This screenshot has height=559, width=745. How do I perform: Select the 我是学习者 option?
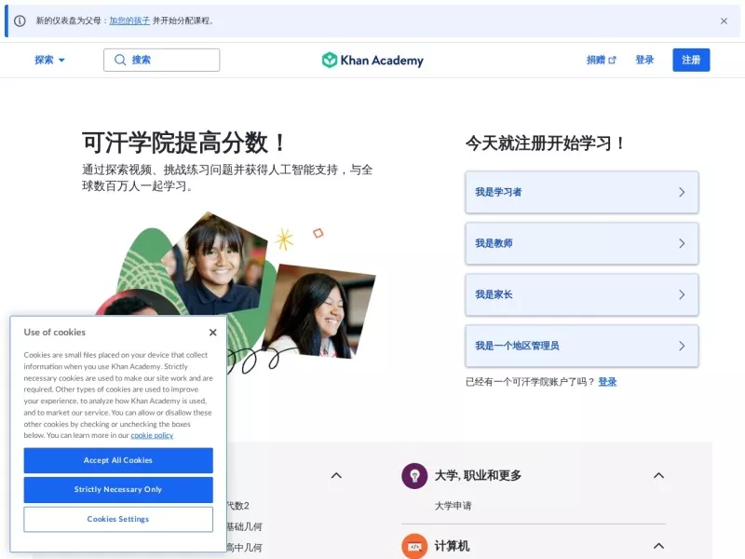point(581,192)
